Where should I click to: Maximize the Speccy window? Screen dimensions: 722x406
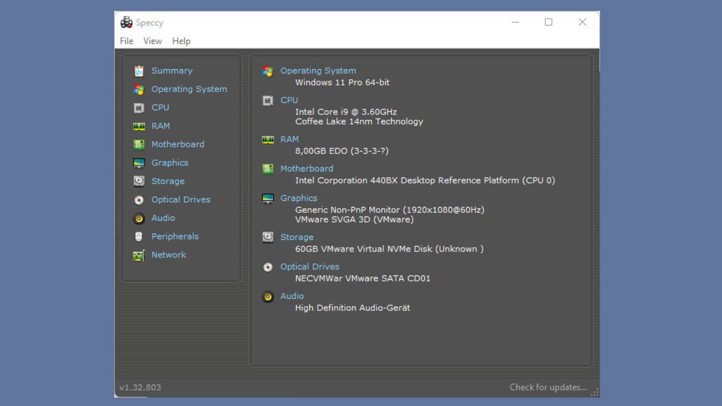click(x=549, y=22)
